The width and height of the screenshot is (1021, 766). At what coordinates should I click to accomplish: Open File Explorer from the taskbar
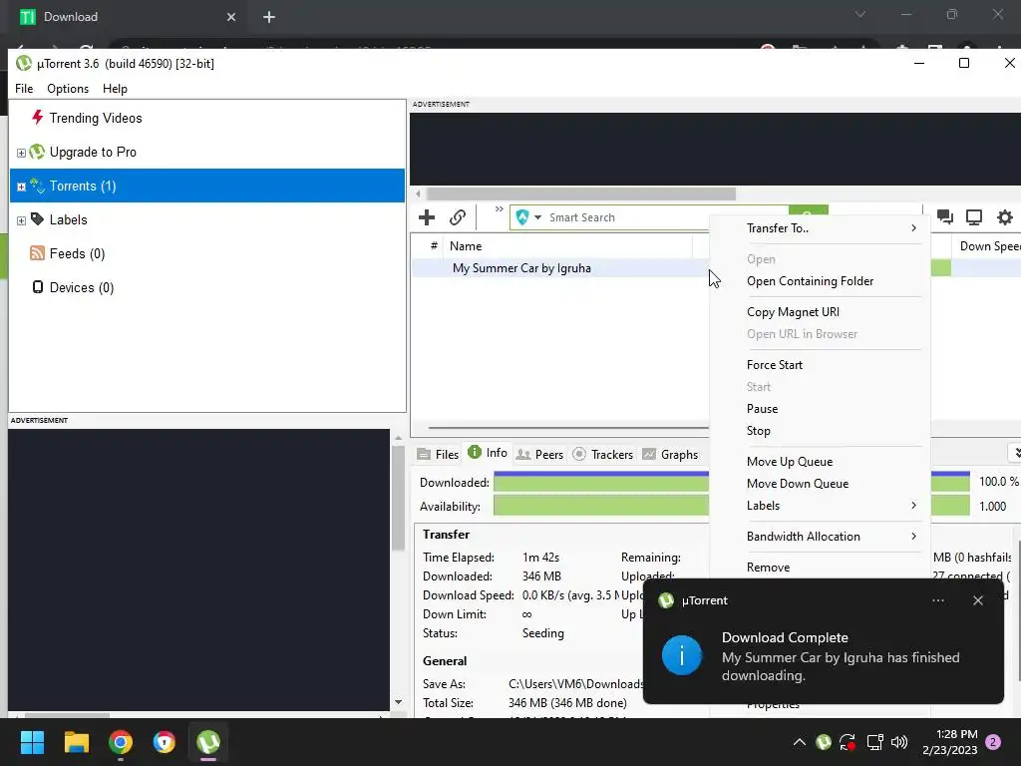[76, 742]
